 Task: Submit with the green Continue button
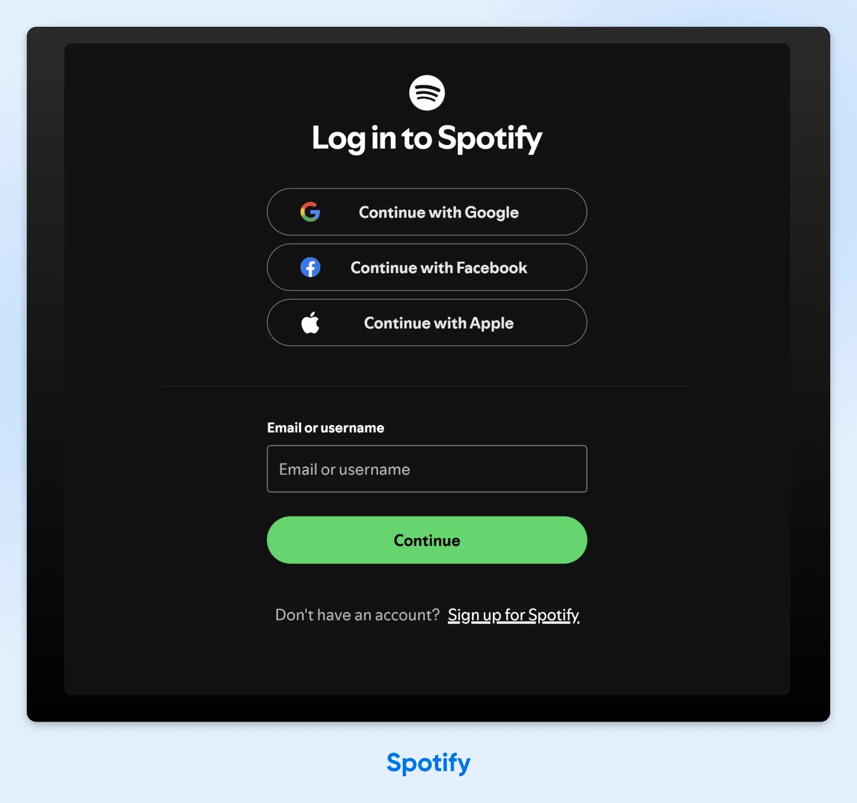[427, 540]
